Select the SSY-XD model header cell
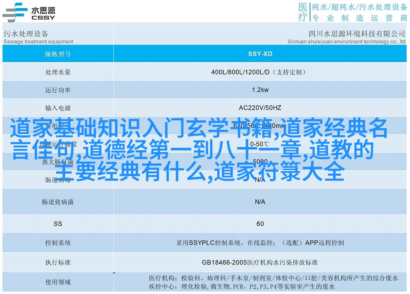This screenshot has height=294, width=410. pos(260,54)
